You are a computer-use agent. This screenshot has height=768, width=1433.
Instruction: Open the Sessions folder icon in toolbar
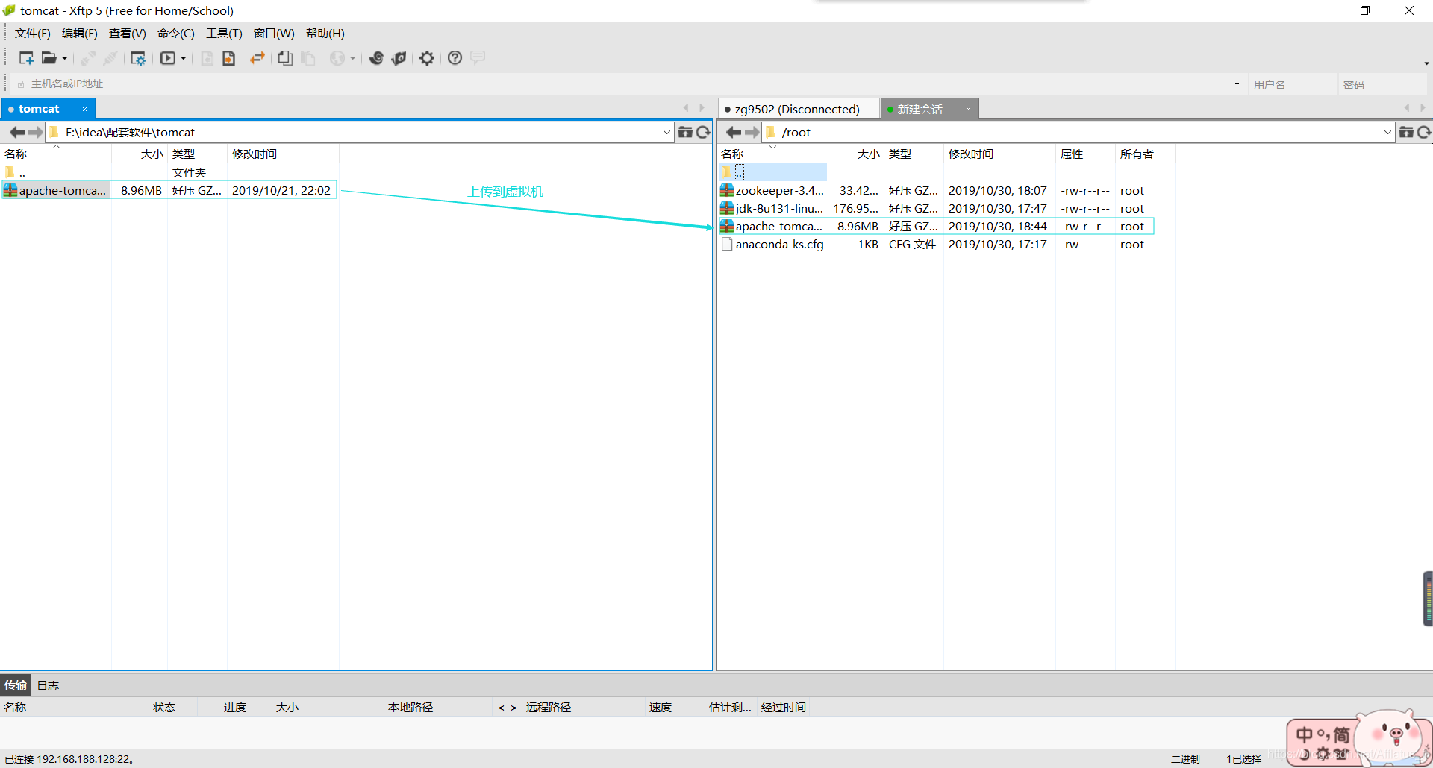click(x=49, y=58)
